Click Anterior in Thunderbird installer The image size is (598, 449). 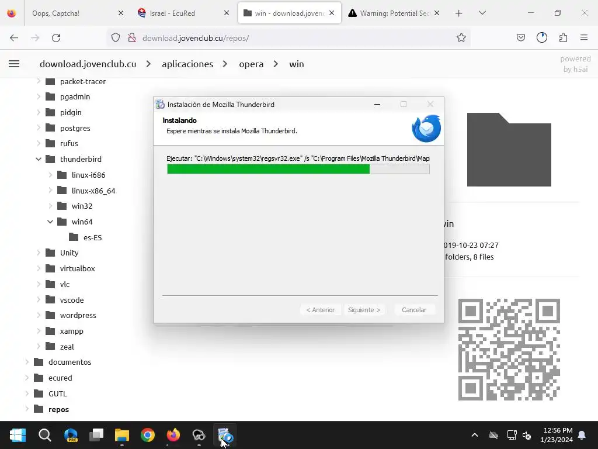(x=321, y=310)
